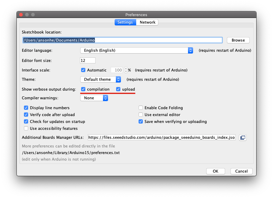The image size is (273, 198).
Task: Click the Editor font size field
Action: pos(87,61)
